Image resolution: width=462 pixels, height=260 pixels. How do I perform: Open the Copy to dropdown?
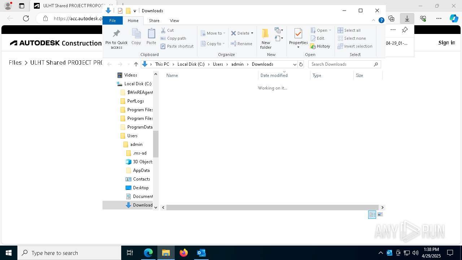click(x=213, y=44)
